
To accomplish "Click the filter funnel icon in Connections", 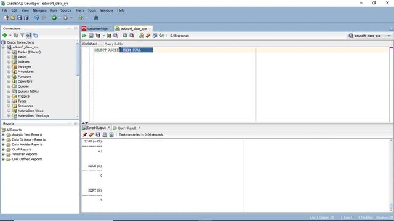I will 22,36.
